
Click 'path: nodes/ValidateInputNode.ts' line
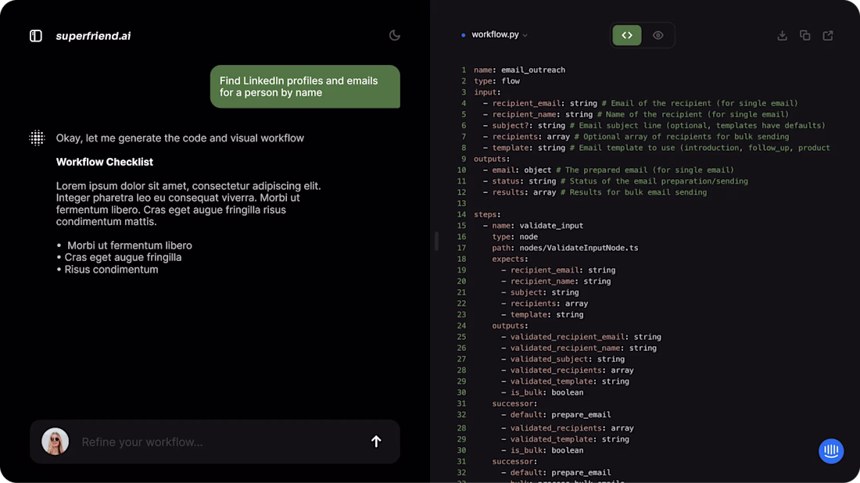point(565,248)
